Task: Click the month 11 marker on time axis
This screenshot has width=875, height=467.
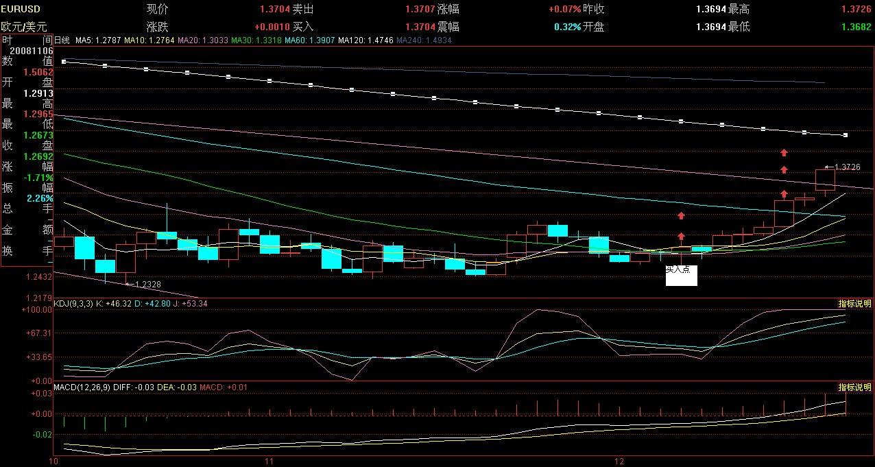Action: 269,460
